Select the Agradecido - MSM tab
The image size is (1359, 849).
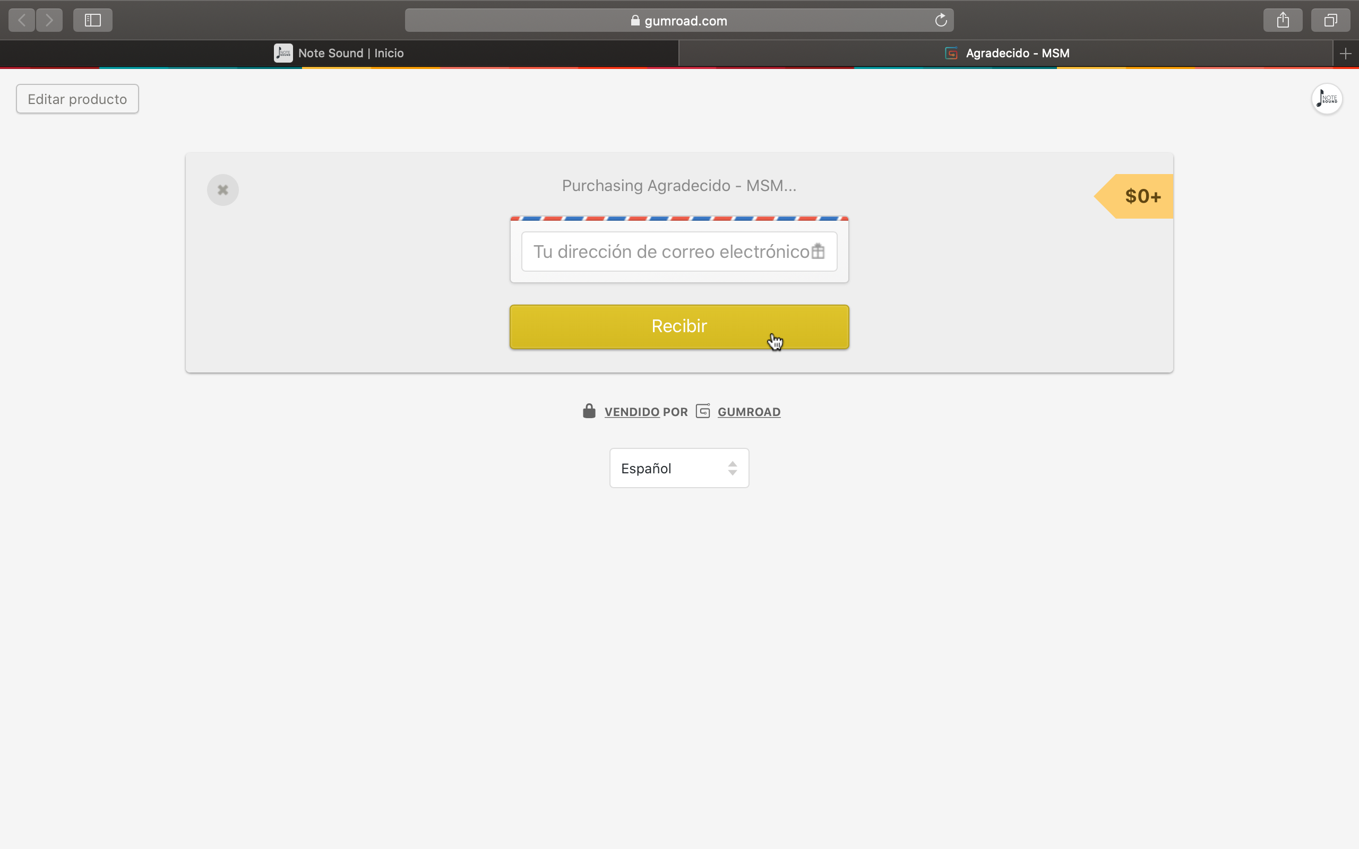(x=1007, y=54)
